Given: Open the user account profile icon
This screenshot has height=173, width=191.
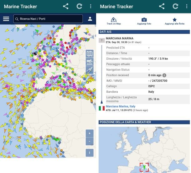Looking at the screenshot, I should coord(90,19).
